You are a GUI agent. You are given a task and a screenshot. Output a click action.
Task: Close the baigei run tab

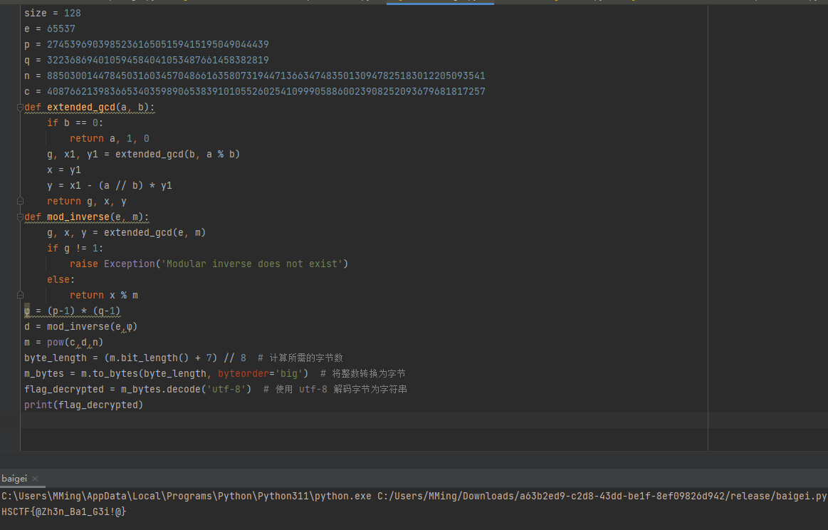pos(35,479)
